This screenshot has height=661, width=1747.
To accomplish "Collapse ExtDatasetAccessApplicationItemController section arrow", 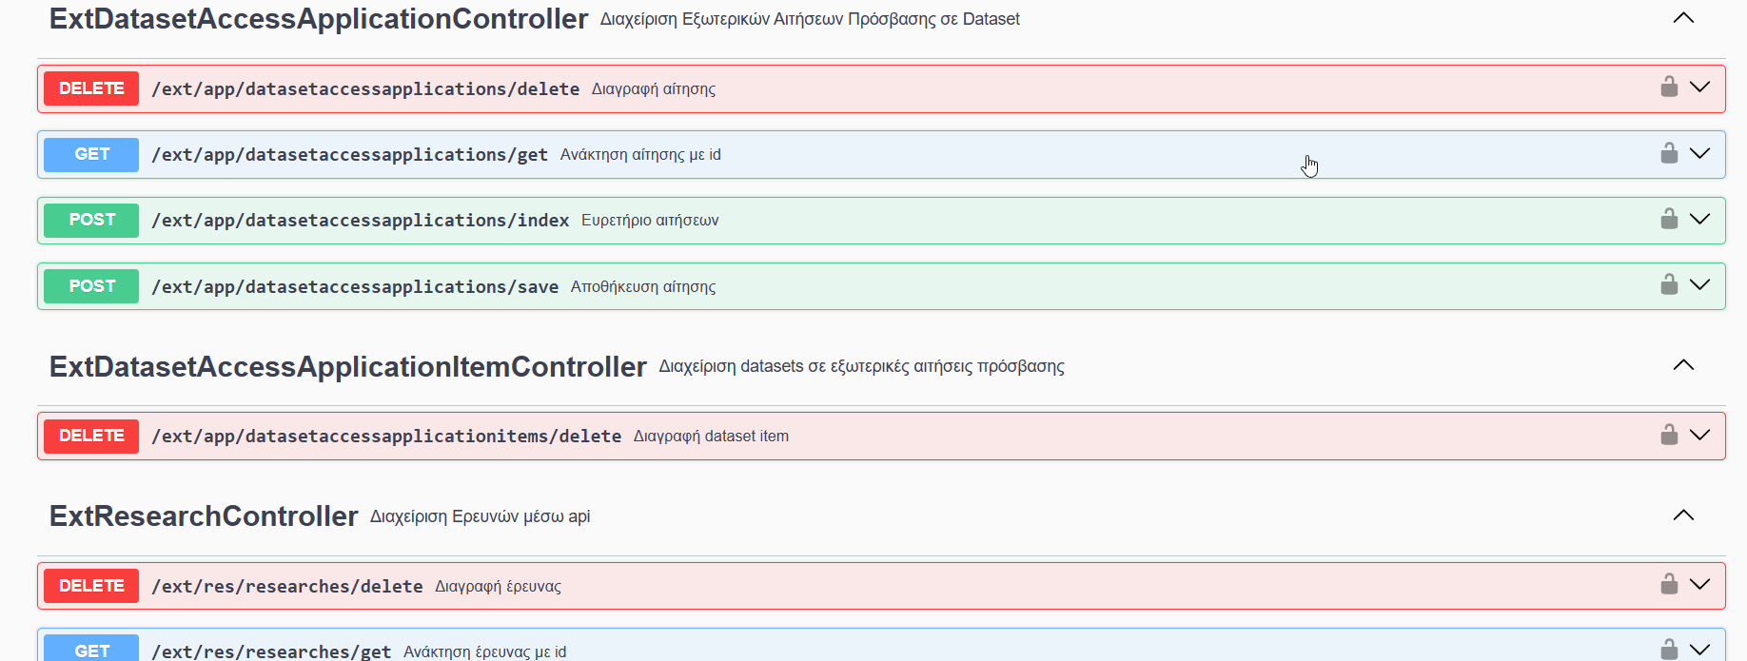I will tap(1683, 365).
